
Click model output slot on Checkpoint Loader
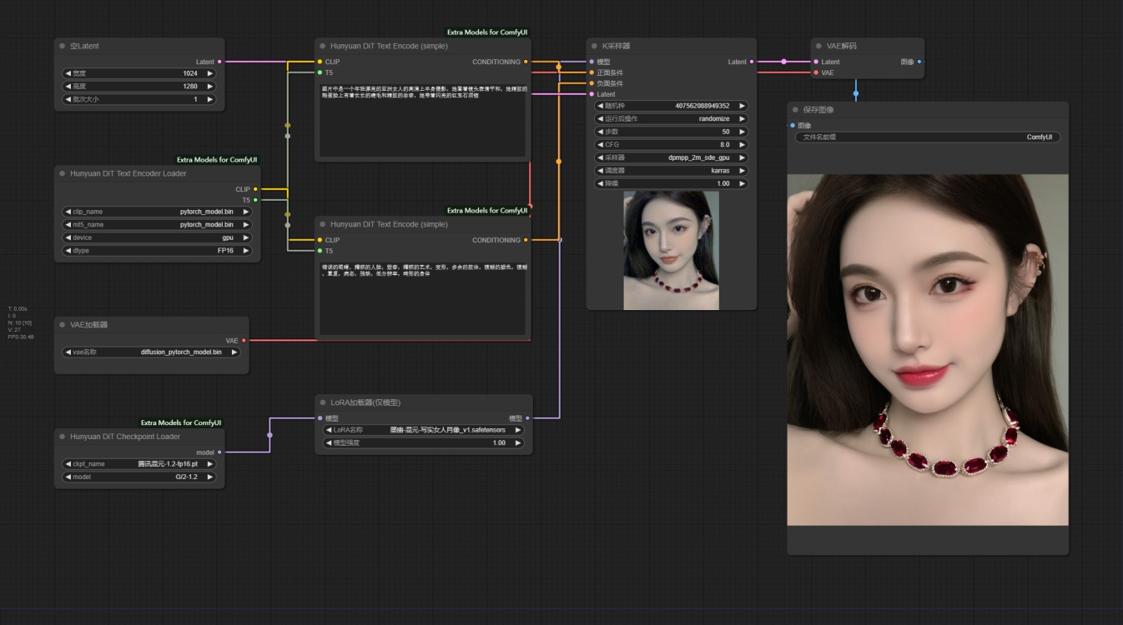coord(219,452)
